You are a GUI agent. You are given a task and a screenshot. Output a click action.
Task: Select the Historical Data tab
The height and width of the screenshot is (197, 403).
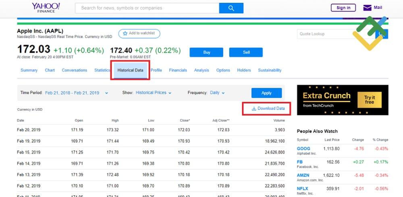130,70
